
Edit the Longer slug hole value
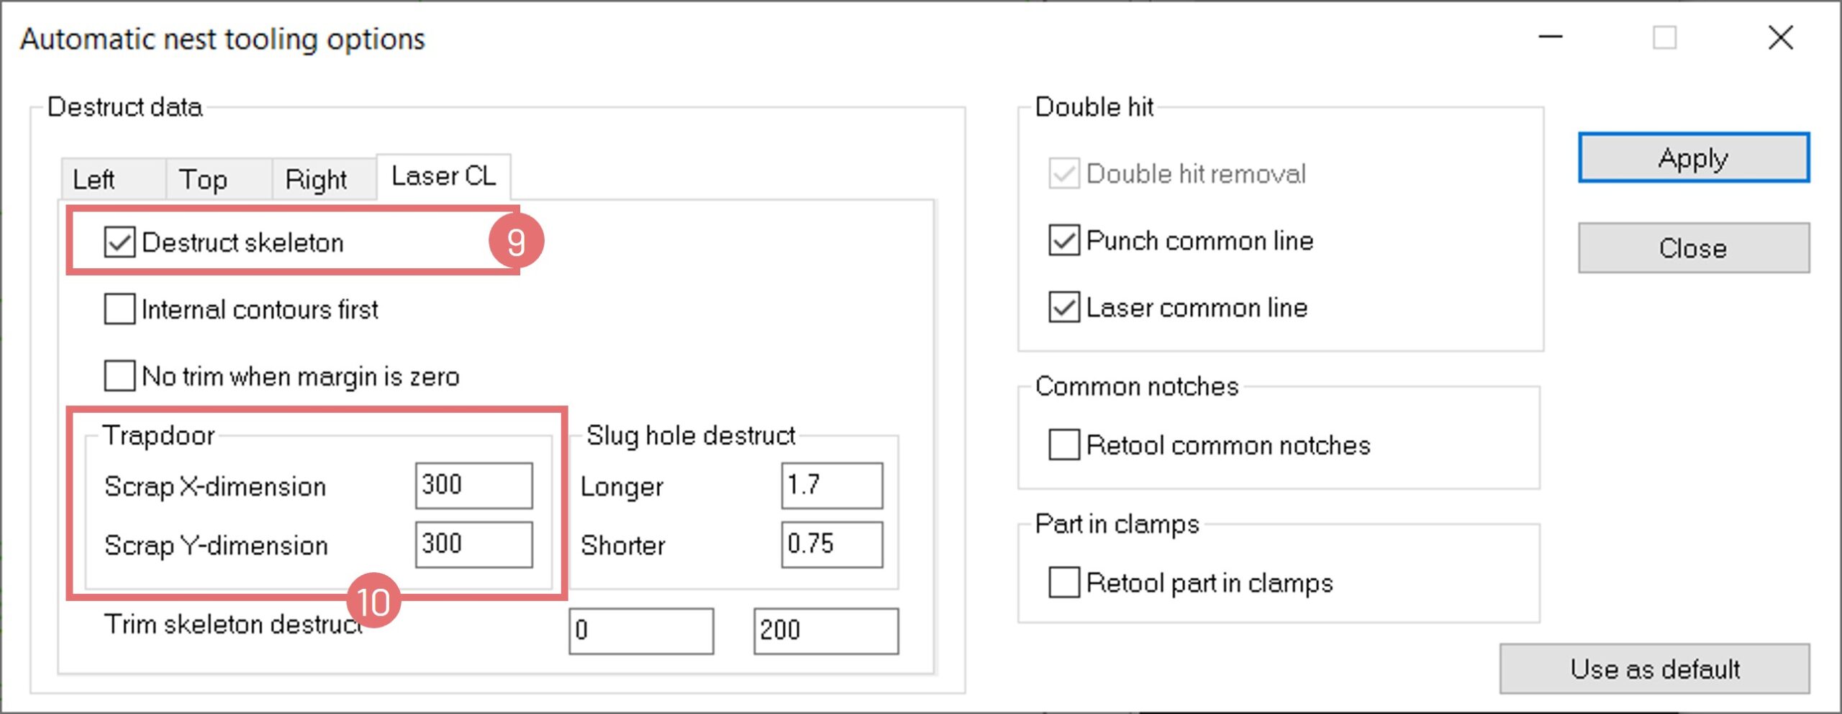(x=832, y=486)
